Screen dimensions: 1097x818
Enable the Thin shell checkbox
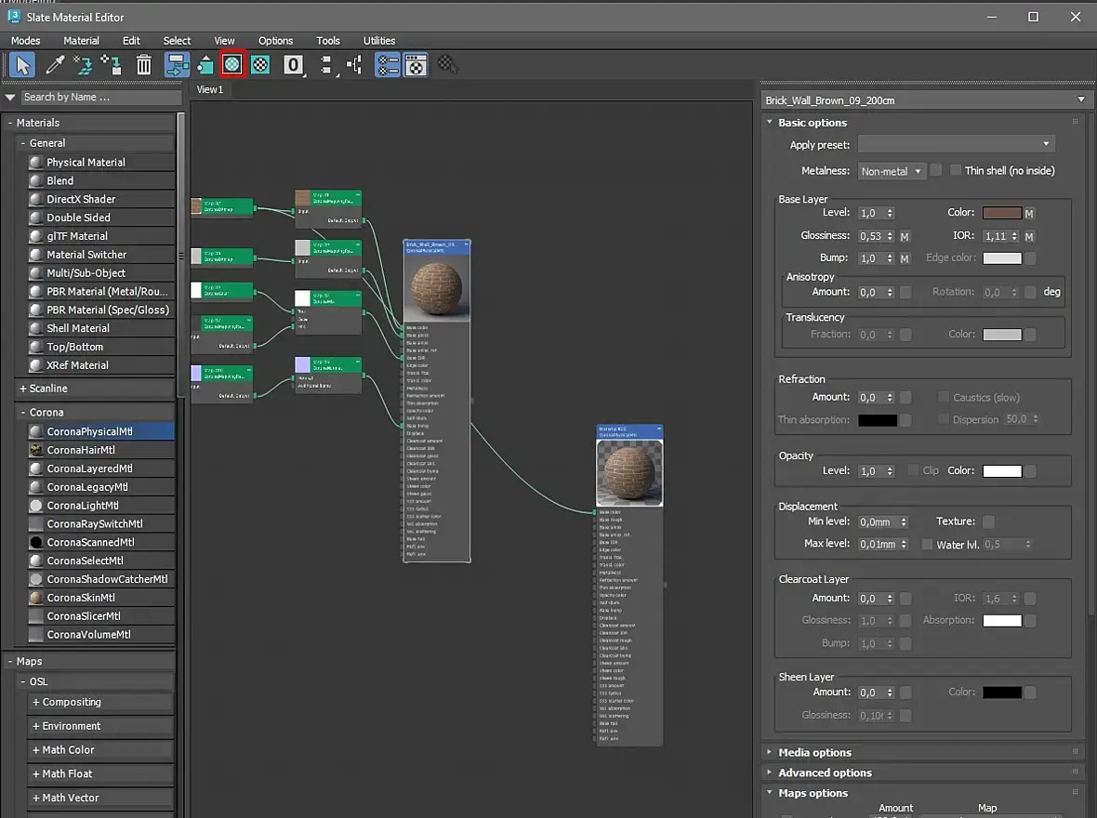[955, 170]
